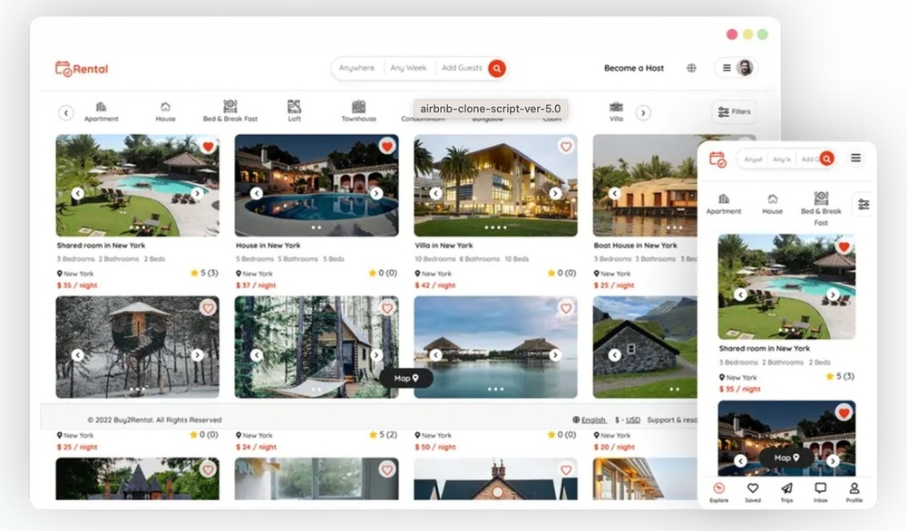The width and height of the screenshot is (907, 531).
Task: Switch to the Saved tab on mobile
Action: (x=753, y=492)
